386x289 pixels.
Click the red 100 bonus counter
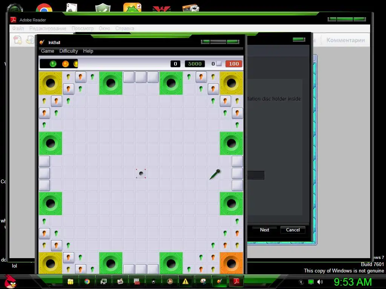point(234,64)
